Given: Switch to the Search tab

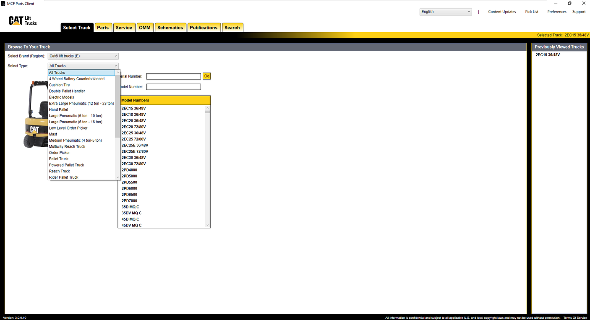Looking at the screenshot, I should click(x=232, y=27).
